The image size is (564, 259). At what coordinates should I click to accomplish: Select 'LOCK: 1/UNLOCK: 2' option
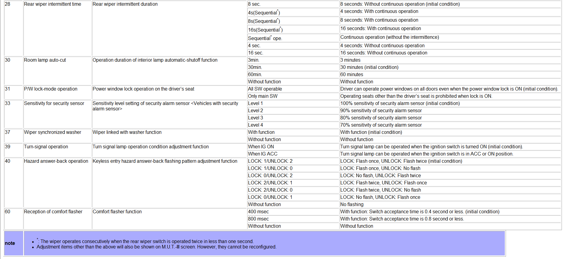pyautogui.click(x=293, y=161)
